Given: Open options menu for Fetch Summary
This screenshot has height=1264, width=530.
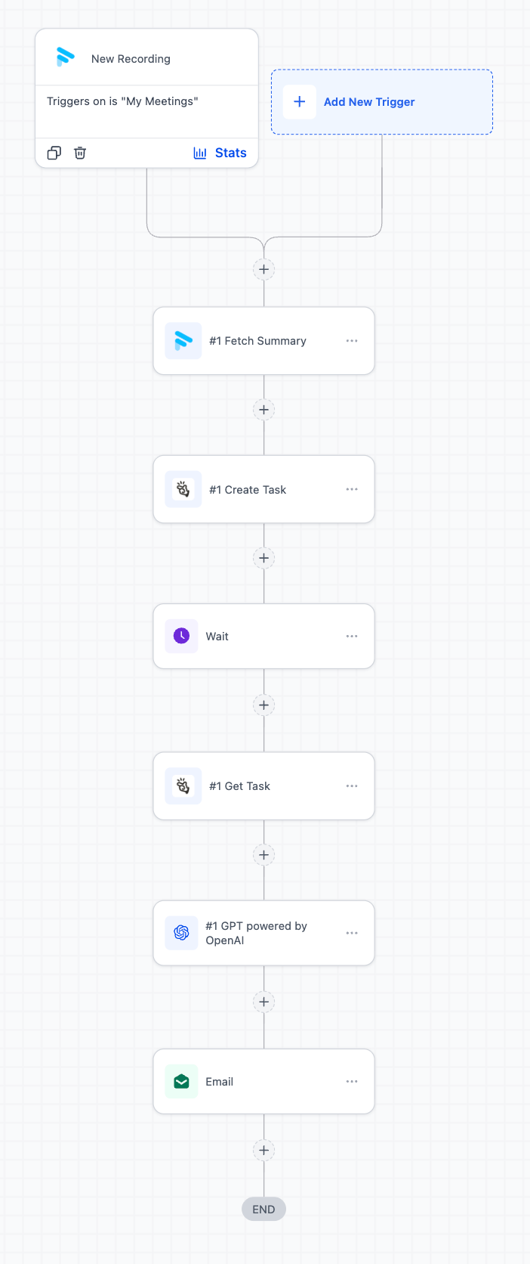Looking at the screenshot, I should (x=352, y=341).
